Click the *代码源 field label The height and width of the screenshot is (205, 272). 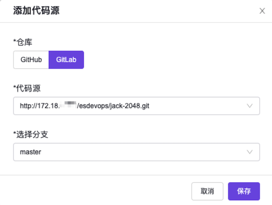coord(27,88)
